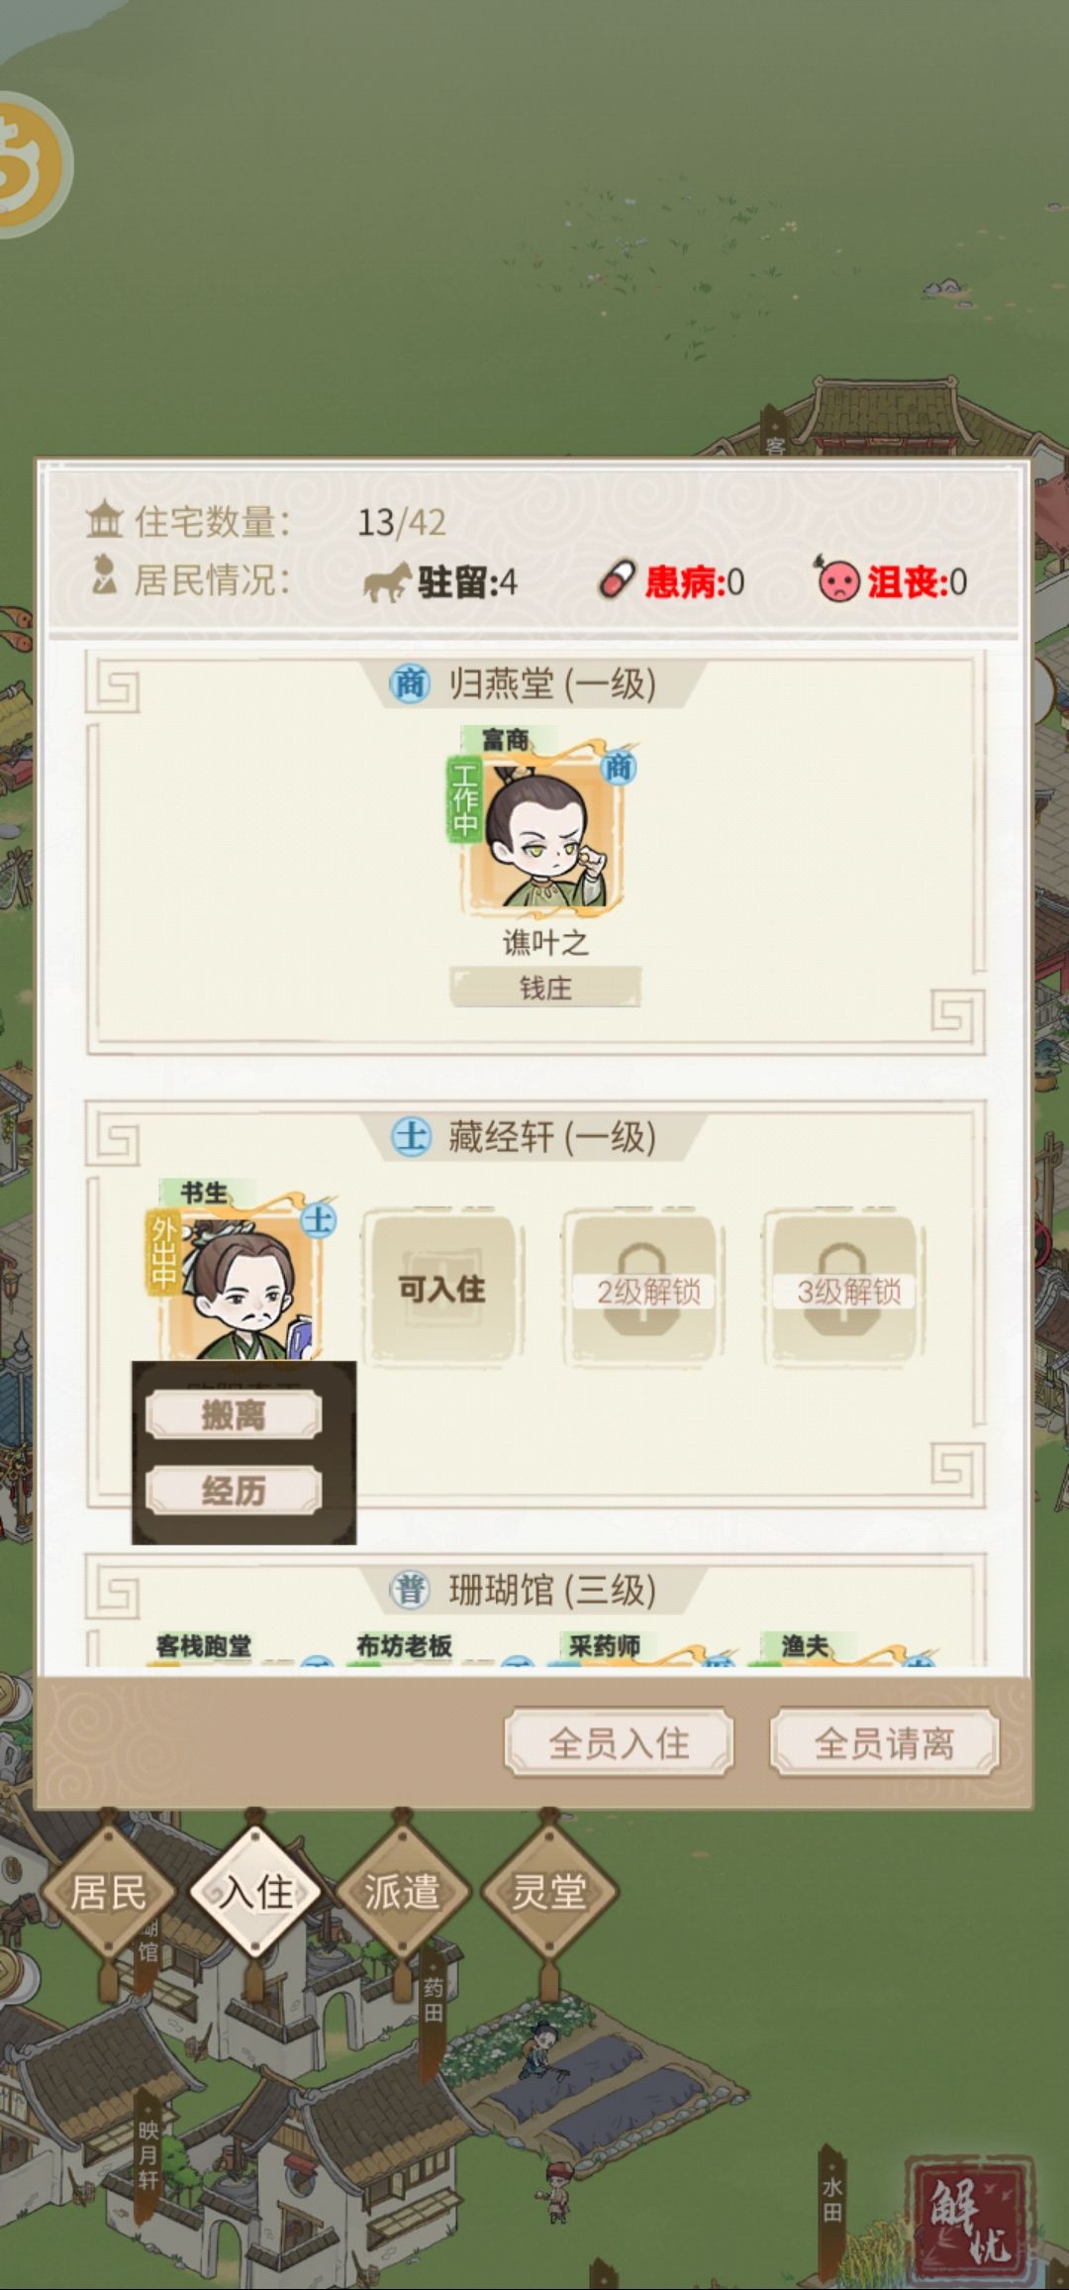Choose 经历 in the popup menu

234,1491
